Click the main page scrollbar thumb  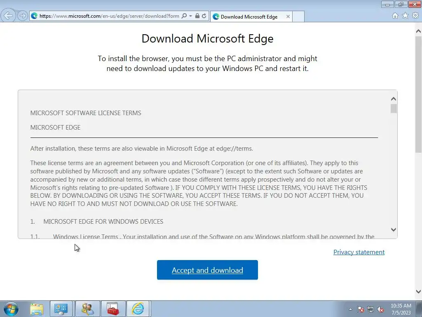(x=418, y=94)
